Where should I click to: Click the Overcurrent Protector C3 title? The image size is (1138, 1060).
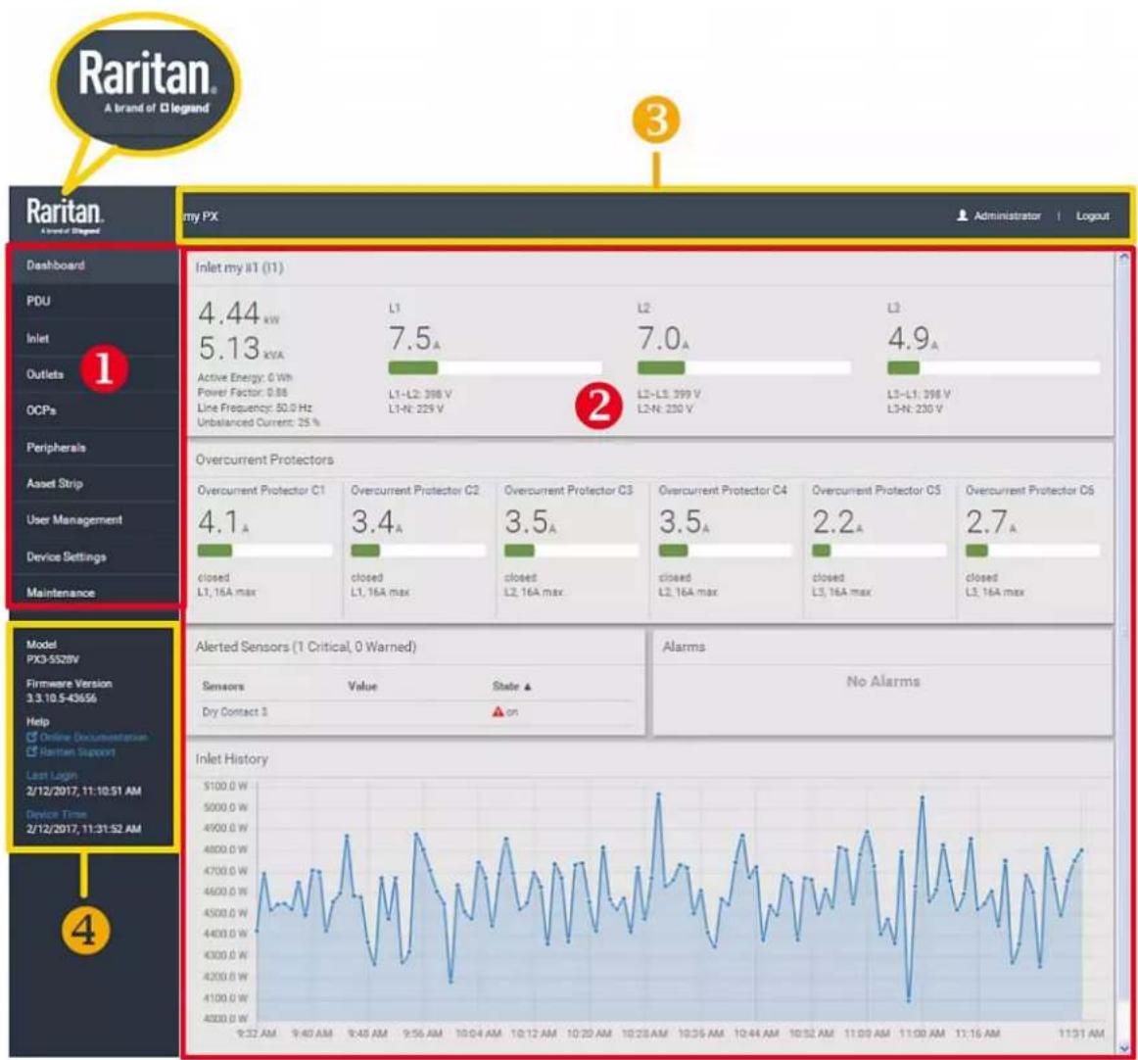click(568, 491)
